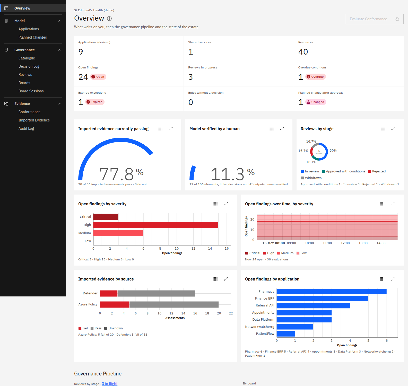
Task: Click the info icon beside the Overview title
Action: point(109,19)
